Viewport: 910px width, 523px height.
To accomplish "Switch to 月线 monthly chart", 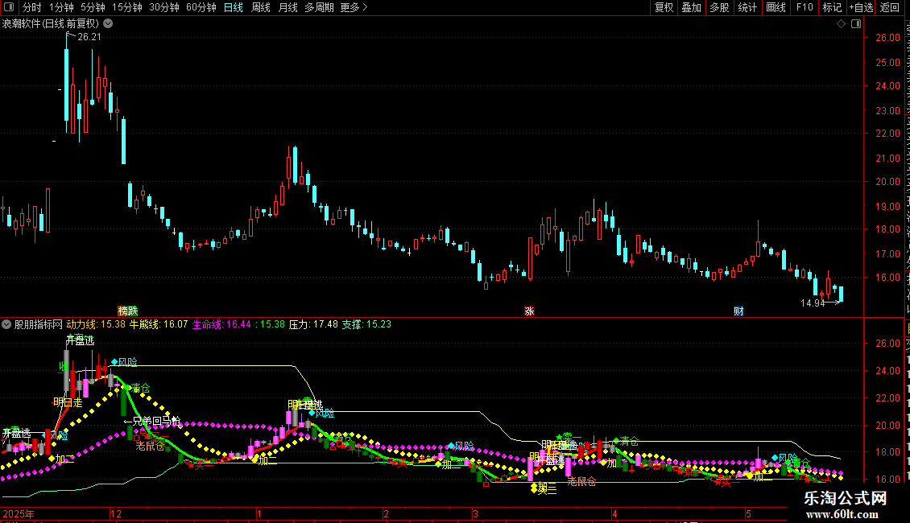I will pos(287,7).
